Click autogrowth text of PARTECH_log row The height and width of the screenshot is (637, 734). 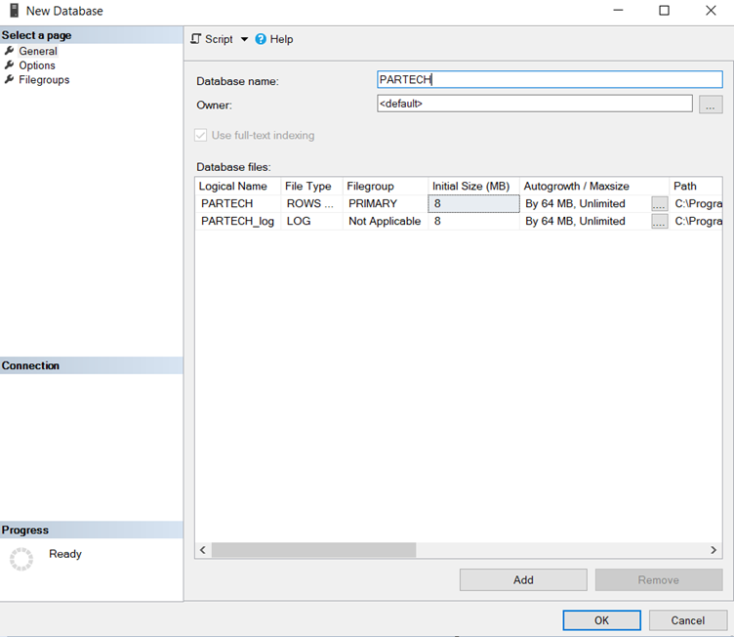pos(575,221)
